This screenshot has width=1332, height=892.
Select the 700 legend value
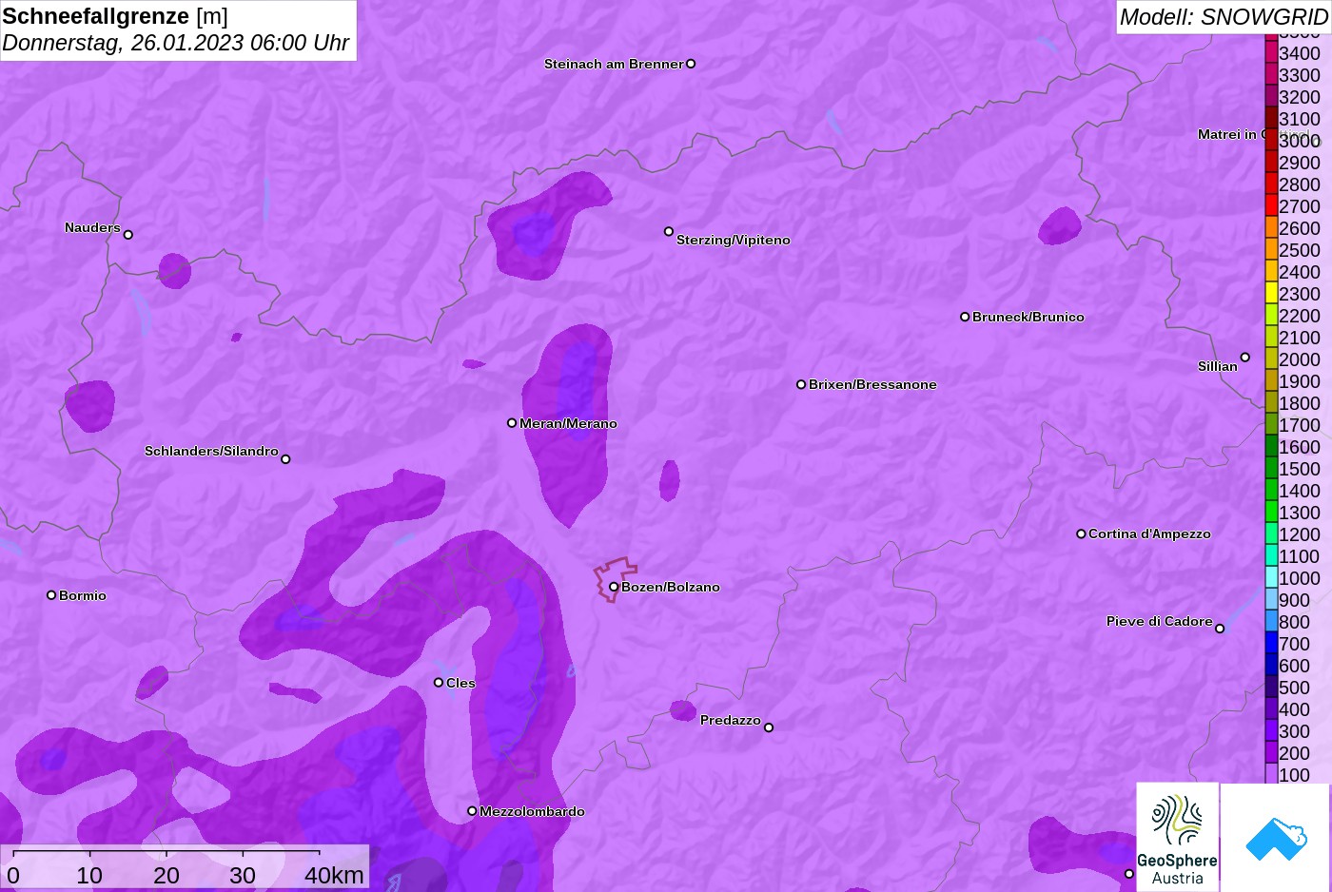pyautogui.click(x=1295, y=644)
